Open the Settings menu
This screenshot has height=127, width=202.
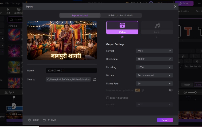click(x=16, y=3)
